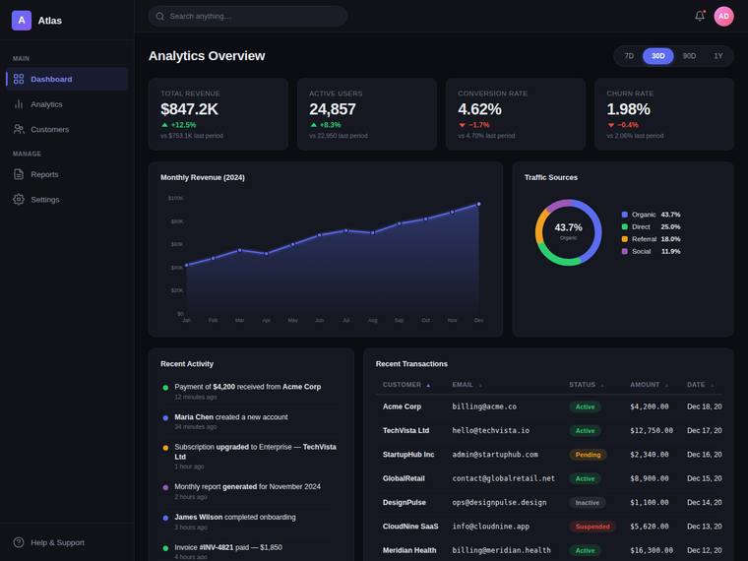
Task: Click email contact@globalretail.net
Action: click(503, 478)
